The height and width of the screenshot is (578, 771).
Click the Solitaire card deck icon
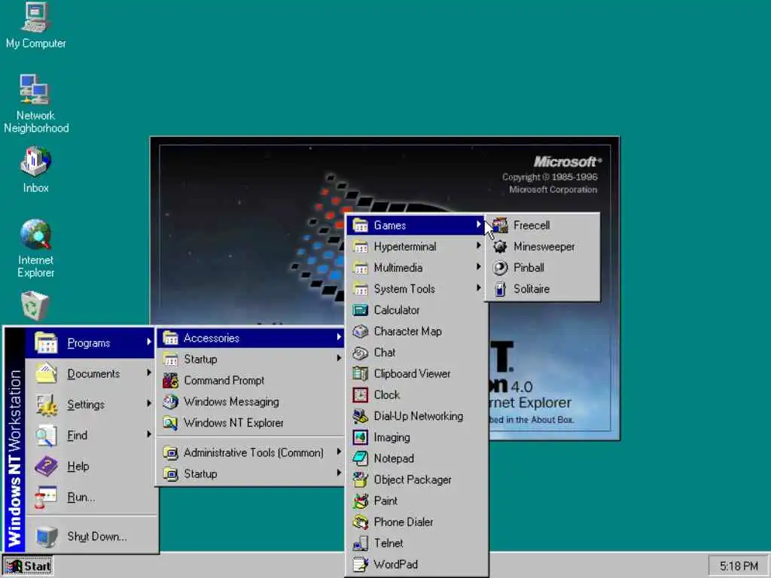pyautogui.click(x=500, y=289)
